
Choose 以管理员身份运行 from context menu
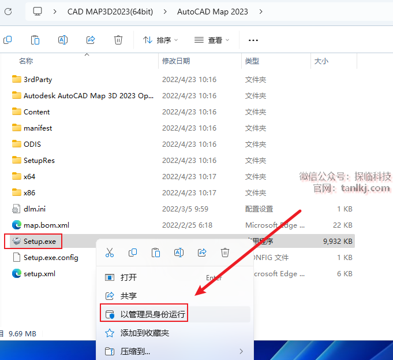point(175,314)
